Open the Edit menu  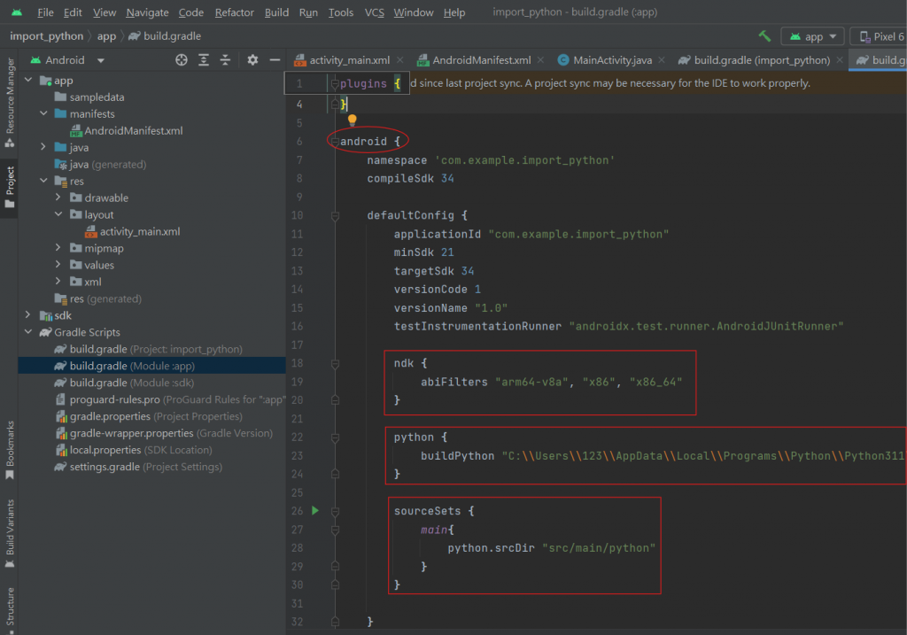[73, 12]
